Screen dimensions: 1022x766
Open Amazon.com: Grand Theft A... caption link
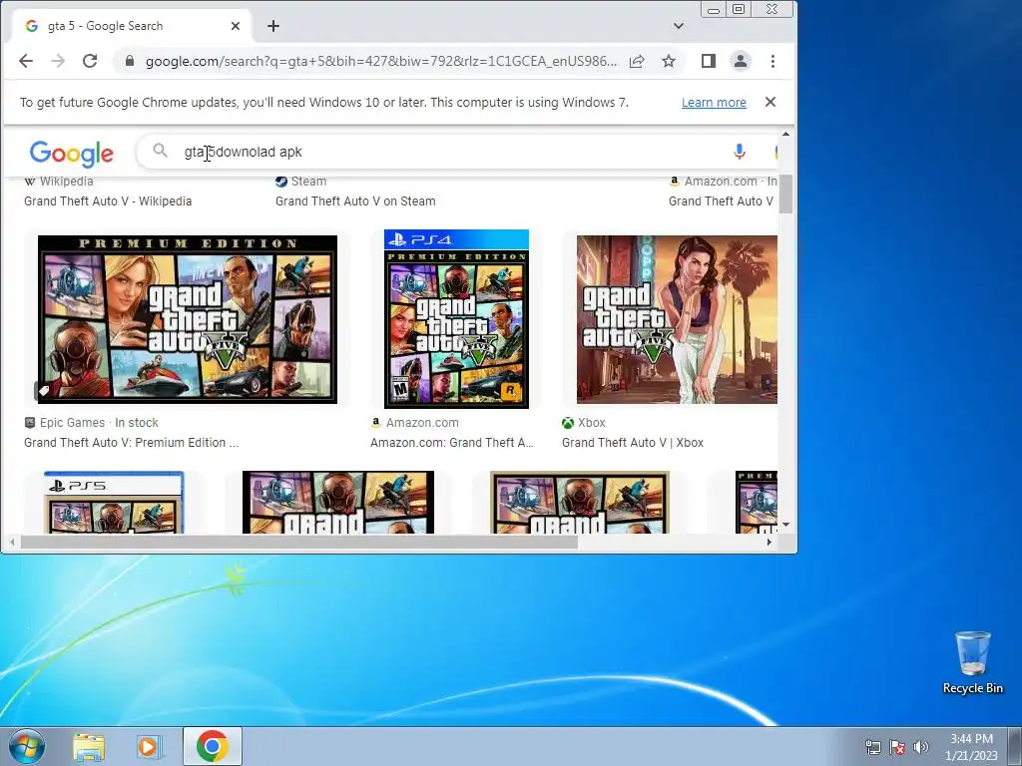(452, 443)
